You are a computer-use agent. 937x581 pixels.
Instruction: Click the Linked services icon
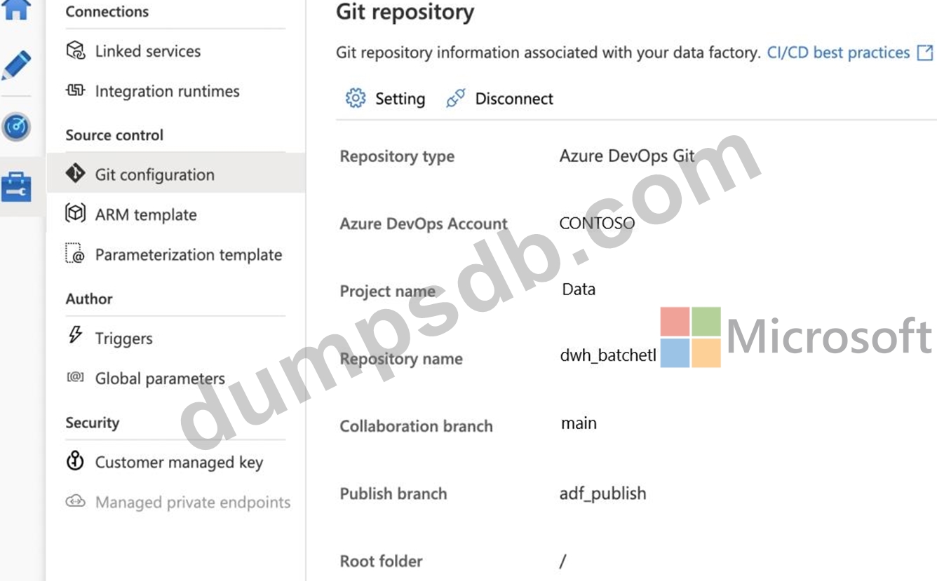tap(75, 50)
